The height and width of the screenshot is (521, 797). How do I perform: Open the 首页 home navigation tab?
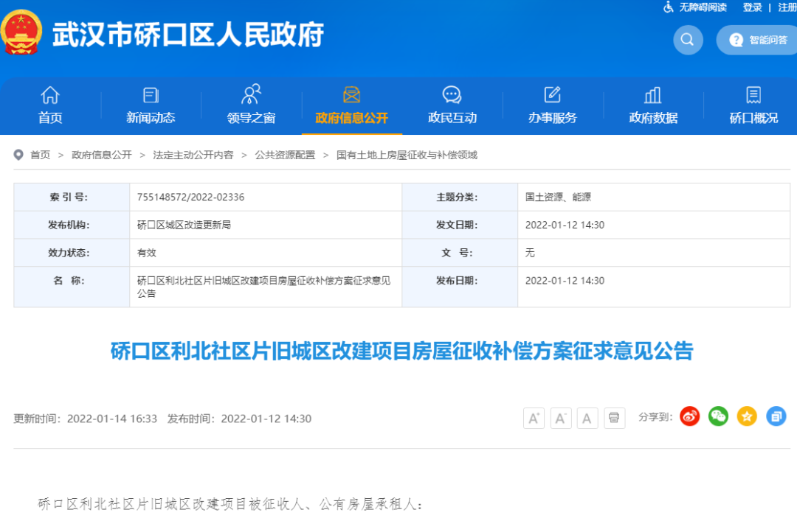pos(50,105)
